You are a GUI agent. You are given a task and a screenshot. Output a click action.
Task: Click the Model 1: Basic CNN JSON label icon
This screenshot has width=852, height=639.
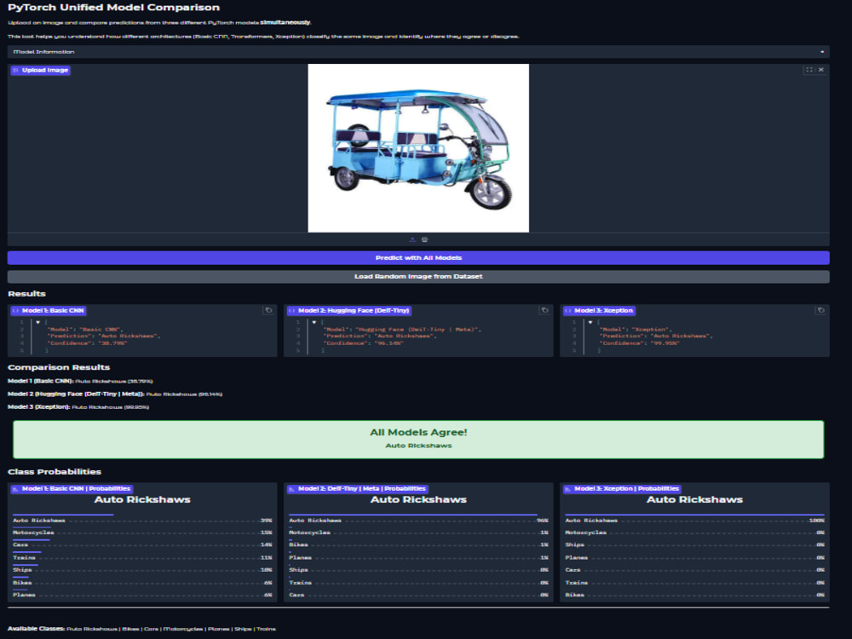[x=15, y=311]
